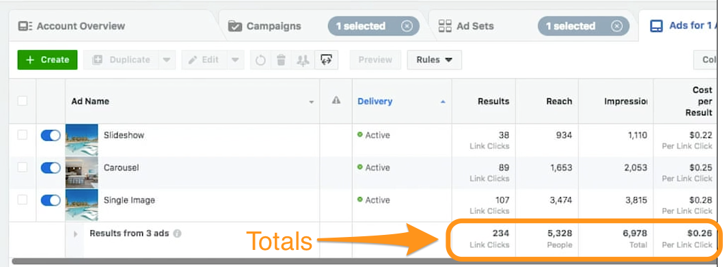The width and height of the screenshot is (723, 267).
Task: Expand the Results from 3 ads row
Action: click(76, 234)
